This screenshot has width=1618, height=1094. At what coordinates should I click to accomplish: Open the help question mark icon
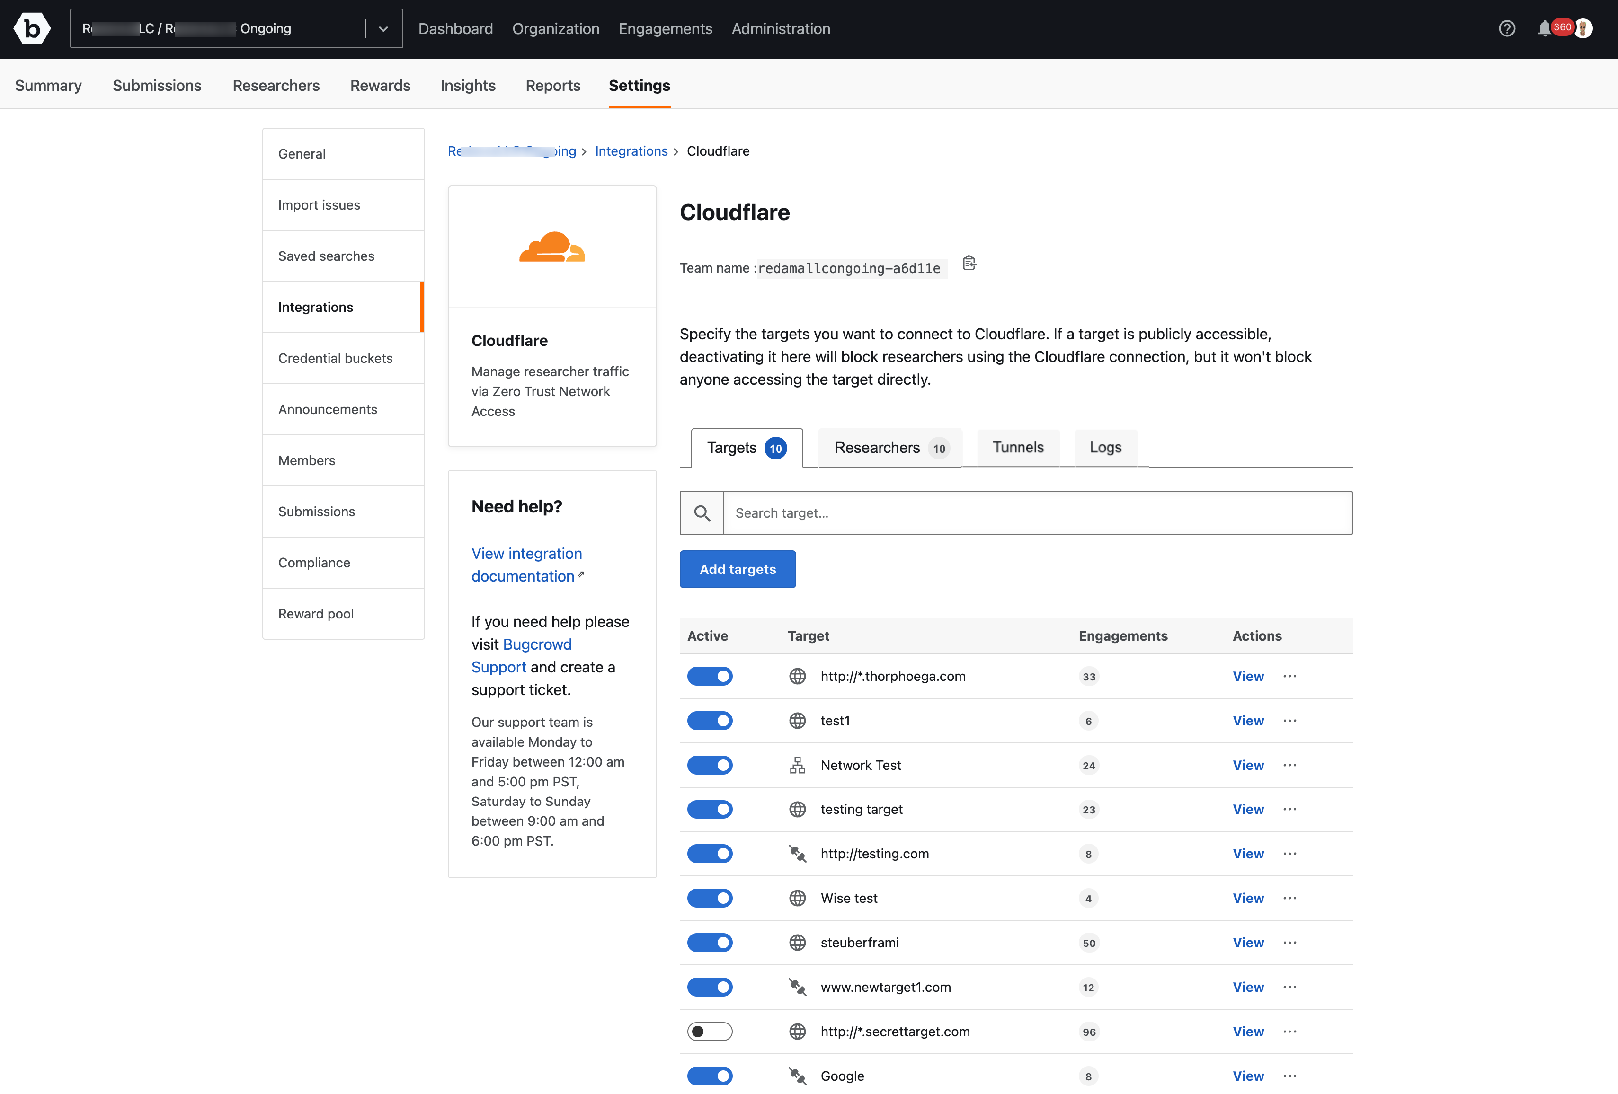click(x=1507, y=28)
